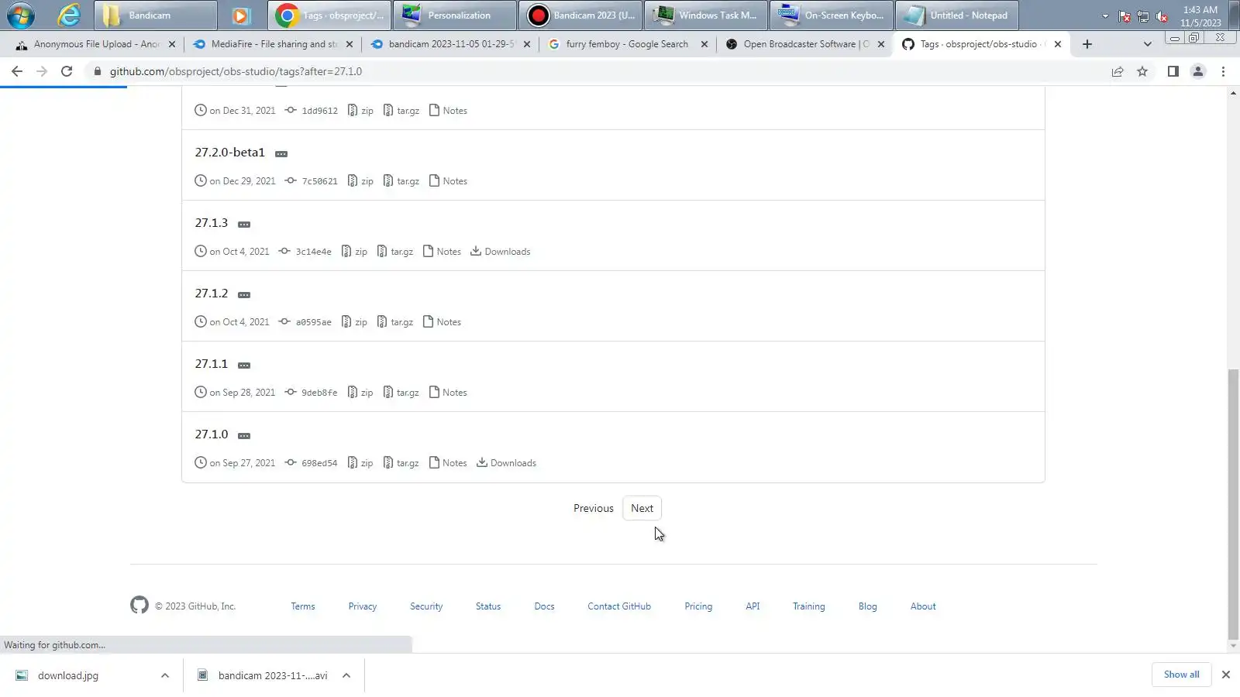Open Notes for tag 27.2.0-beta1
Viewport: 1240px width, 697px height.
tap(449, 181)
